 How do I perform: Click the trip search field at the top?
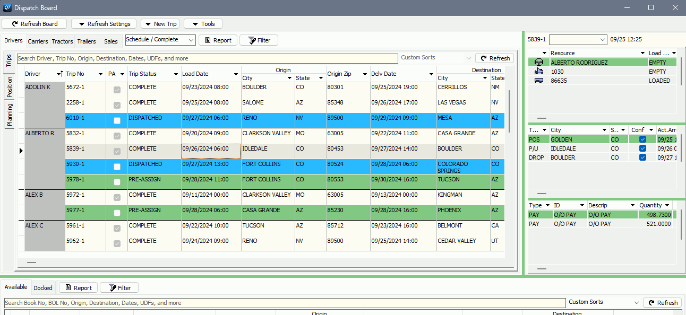pos(207,58)
